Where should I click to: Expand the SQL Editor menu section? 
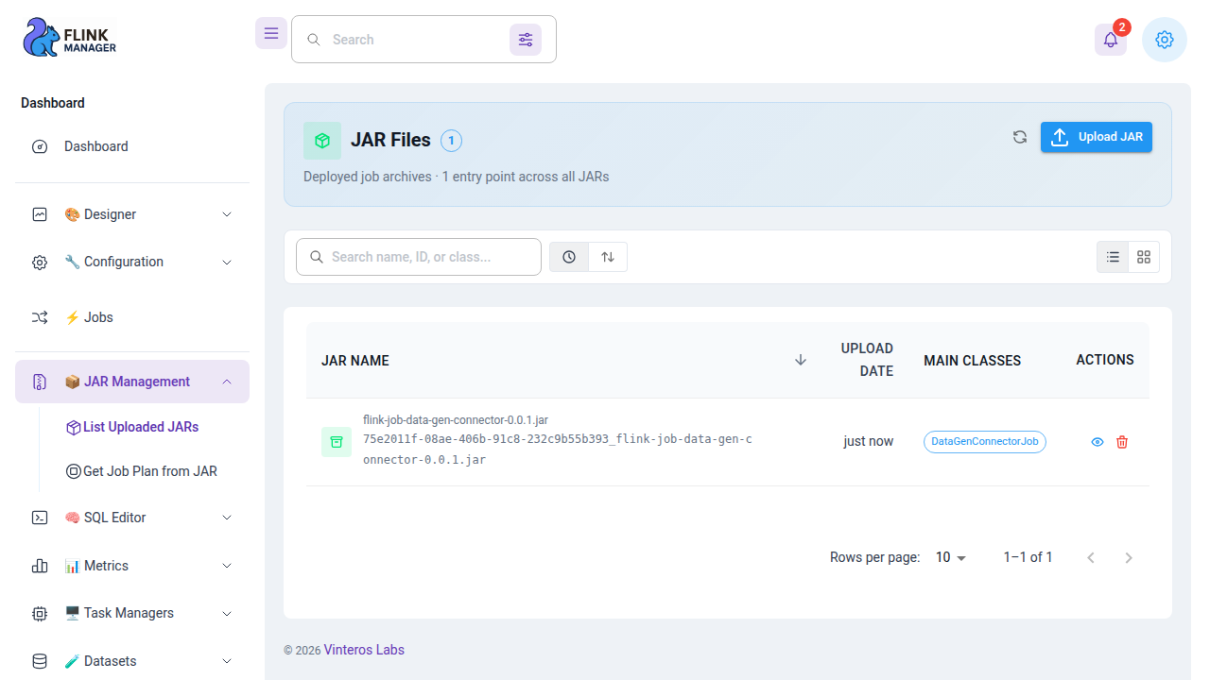click(x=132, y=518)
